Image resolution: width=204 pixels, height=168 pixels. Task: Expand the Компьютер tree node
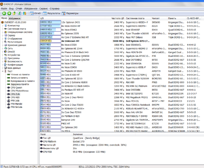pyautogui.click(x=2, y=26)
